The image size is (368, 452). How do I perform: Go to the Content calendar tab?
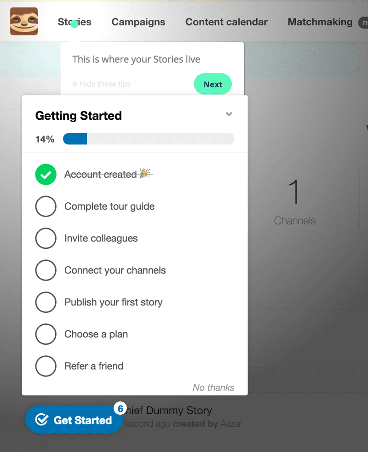pyautogui.click(x=226, y=22)
